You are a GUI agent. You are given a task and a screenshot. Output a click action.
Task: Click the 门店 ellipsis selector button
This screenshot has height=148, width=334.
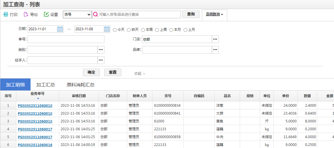pos(215,39)
